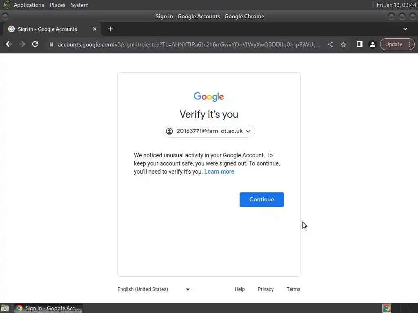The image size is (418, 313).
Task: Open the Privacy link
Action: (x=265, y=289)
